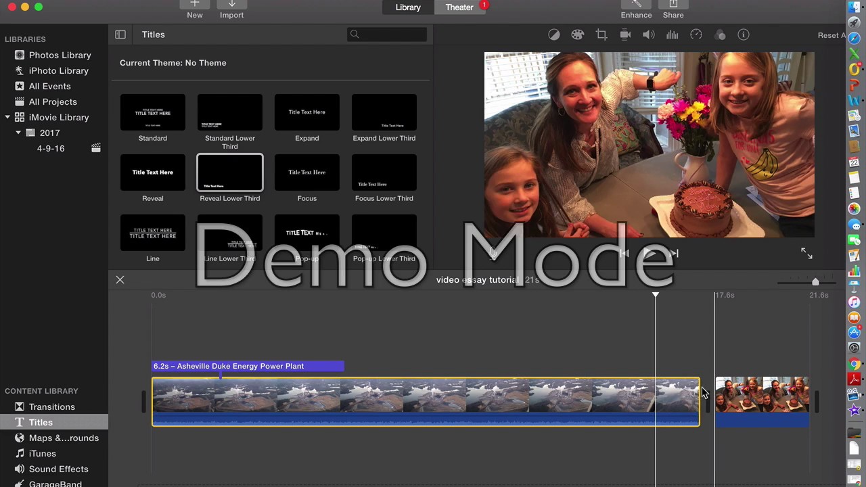
Task: Play the video in the viewer
Action: tap(649, 253)
